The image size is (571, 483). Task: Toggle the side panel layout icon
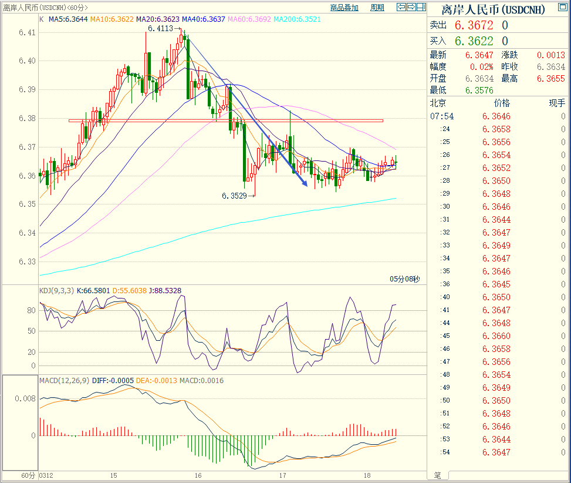point(421,7)
